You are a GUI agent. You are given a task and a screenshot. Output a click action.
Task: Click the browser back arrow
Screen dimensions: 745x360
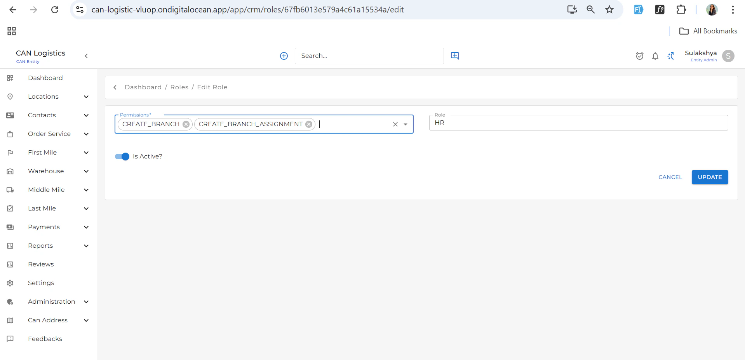(13, 10)
